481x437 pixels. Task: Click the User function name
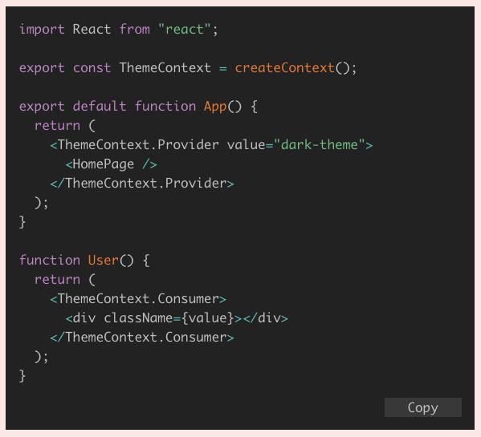[x=103, y=261]
